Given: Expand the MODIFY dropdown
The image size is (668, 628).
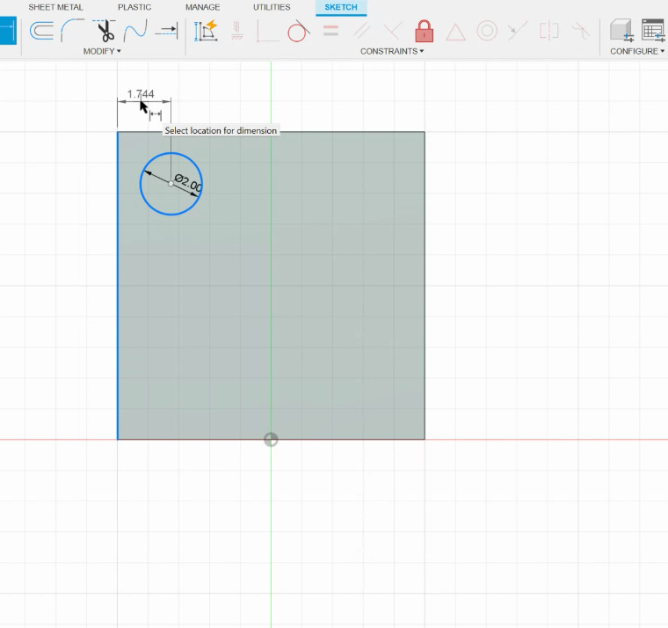Looking at the screenshot, I should click(102, 51).
